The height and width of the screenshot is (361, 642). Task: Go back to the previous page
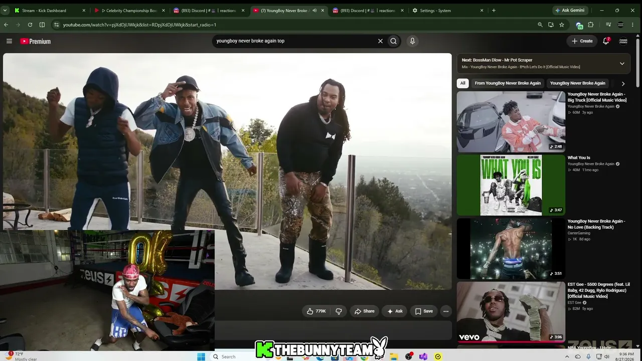[x=6, y=25]
